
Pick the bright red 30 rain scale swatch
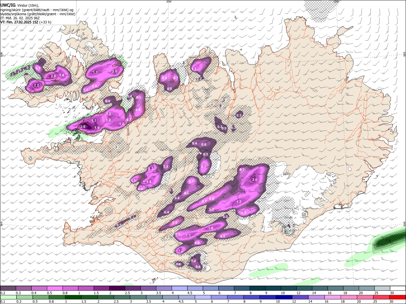398,297
